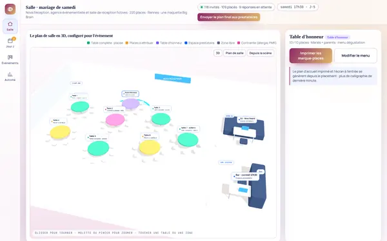
Task: Click the small Bar tag on the bar block
Action: [x=261, y=172]
